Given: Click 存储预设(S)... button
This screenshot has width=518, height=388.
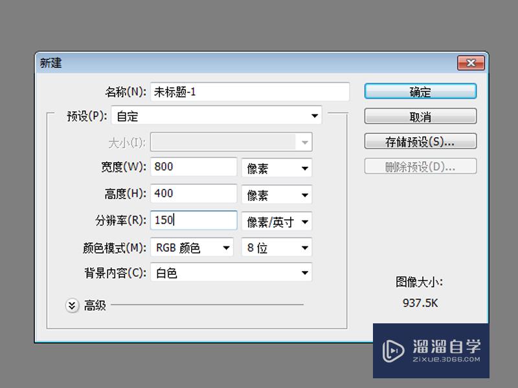Looking at the screenshot, I should [420, 142].
